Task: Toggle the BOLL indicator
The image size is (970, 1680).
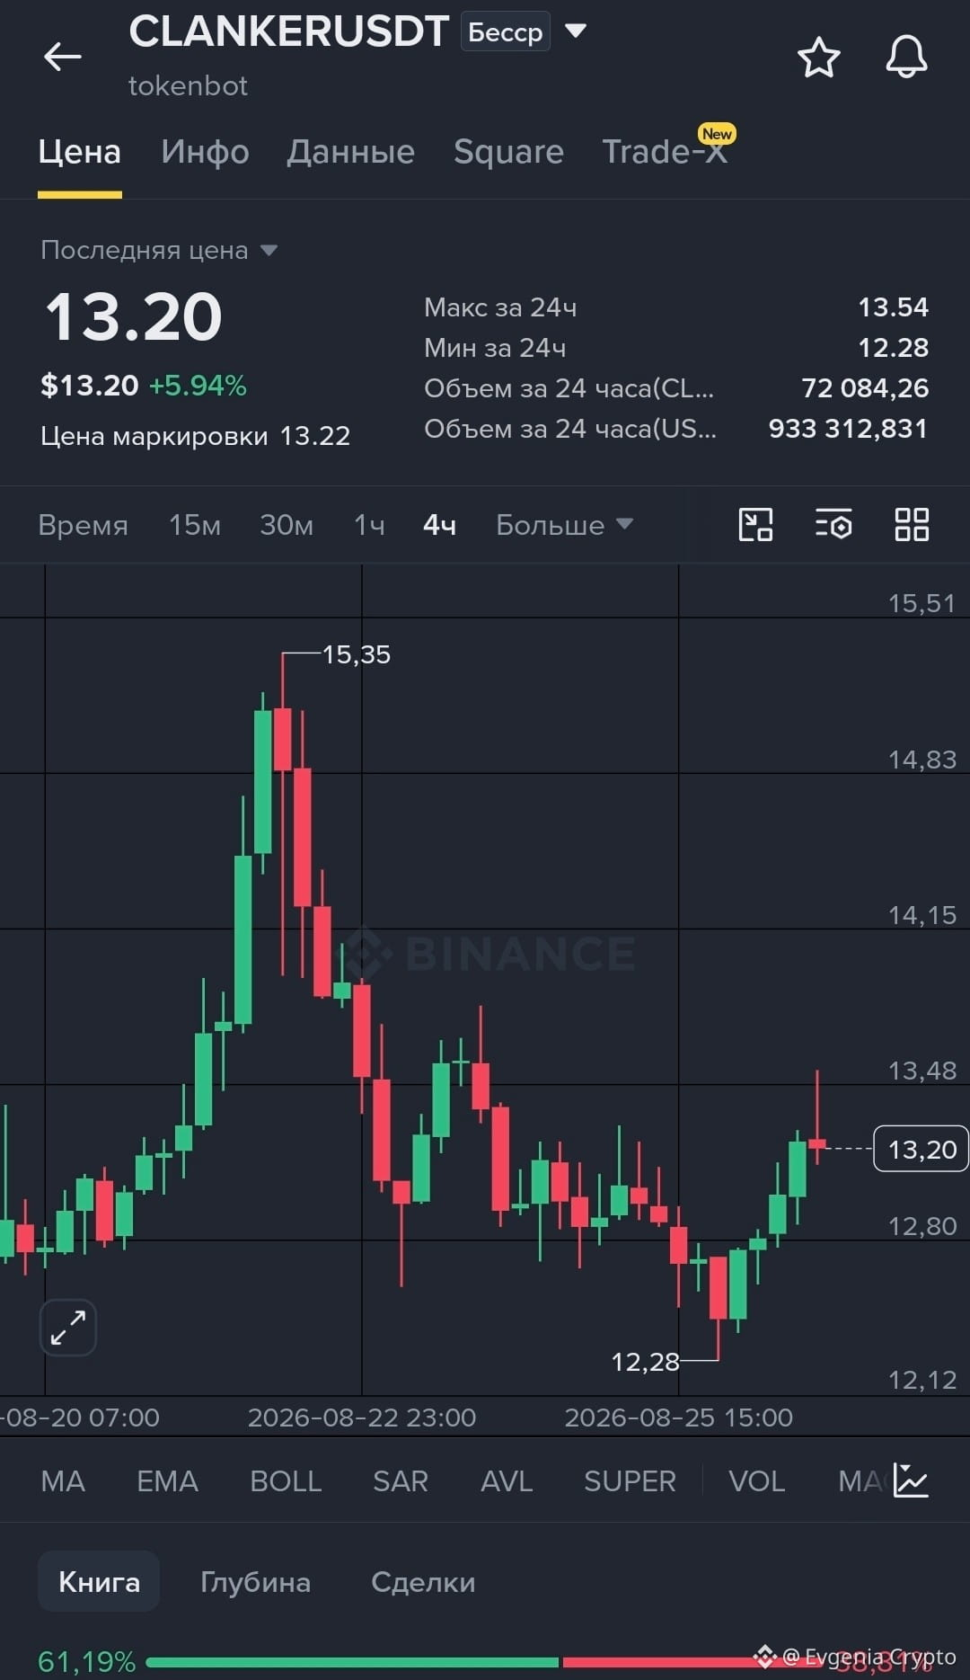Action: (286, 1480)
